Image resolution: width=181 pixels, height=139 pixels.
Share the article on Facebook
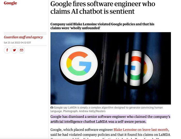click(7, 50)
